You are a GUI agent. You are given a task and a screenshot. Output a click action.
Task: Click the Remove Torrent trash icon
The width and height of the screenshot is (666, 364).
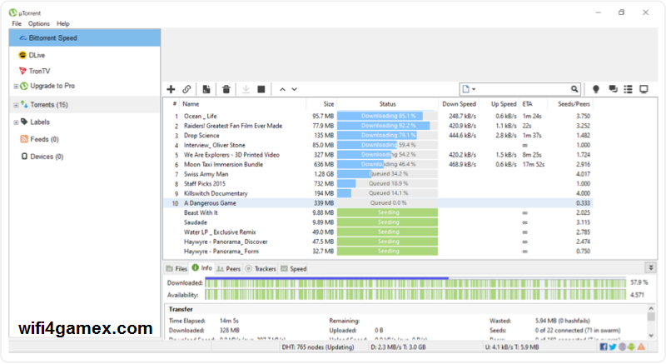(226, 89)
